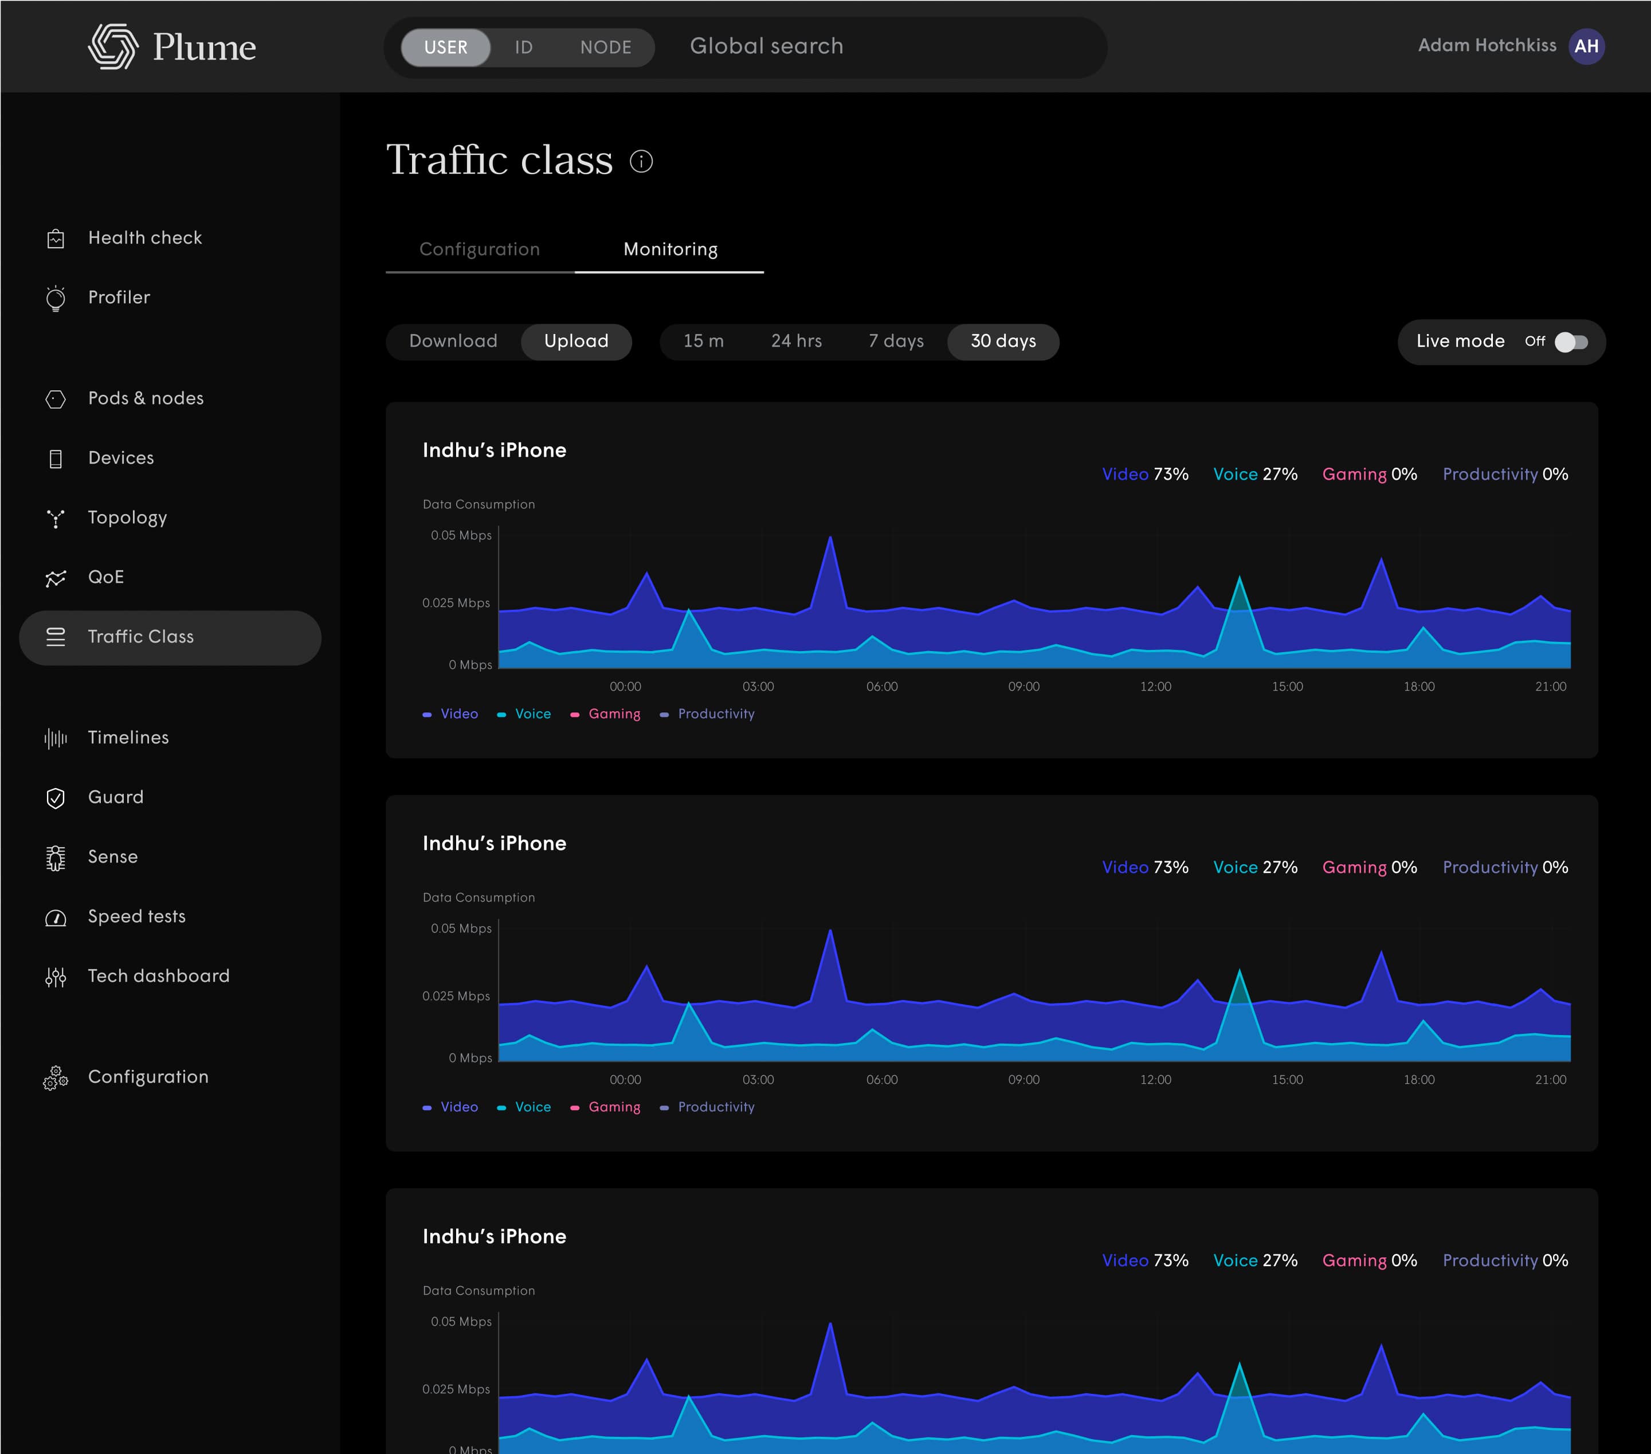This screenshot has width=1651, height=1454.
Task: Open sidebar Configuration settings
Action: point(148,1079)
